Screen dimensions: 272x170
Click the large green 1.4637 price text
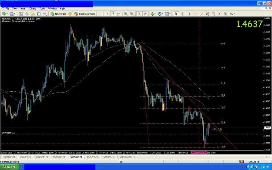[250, 24]
